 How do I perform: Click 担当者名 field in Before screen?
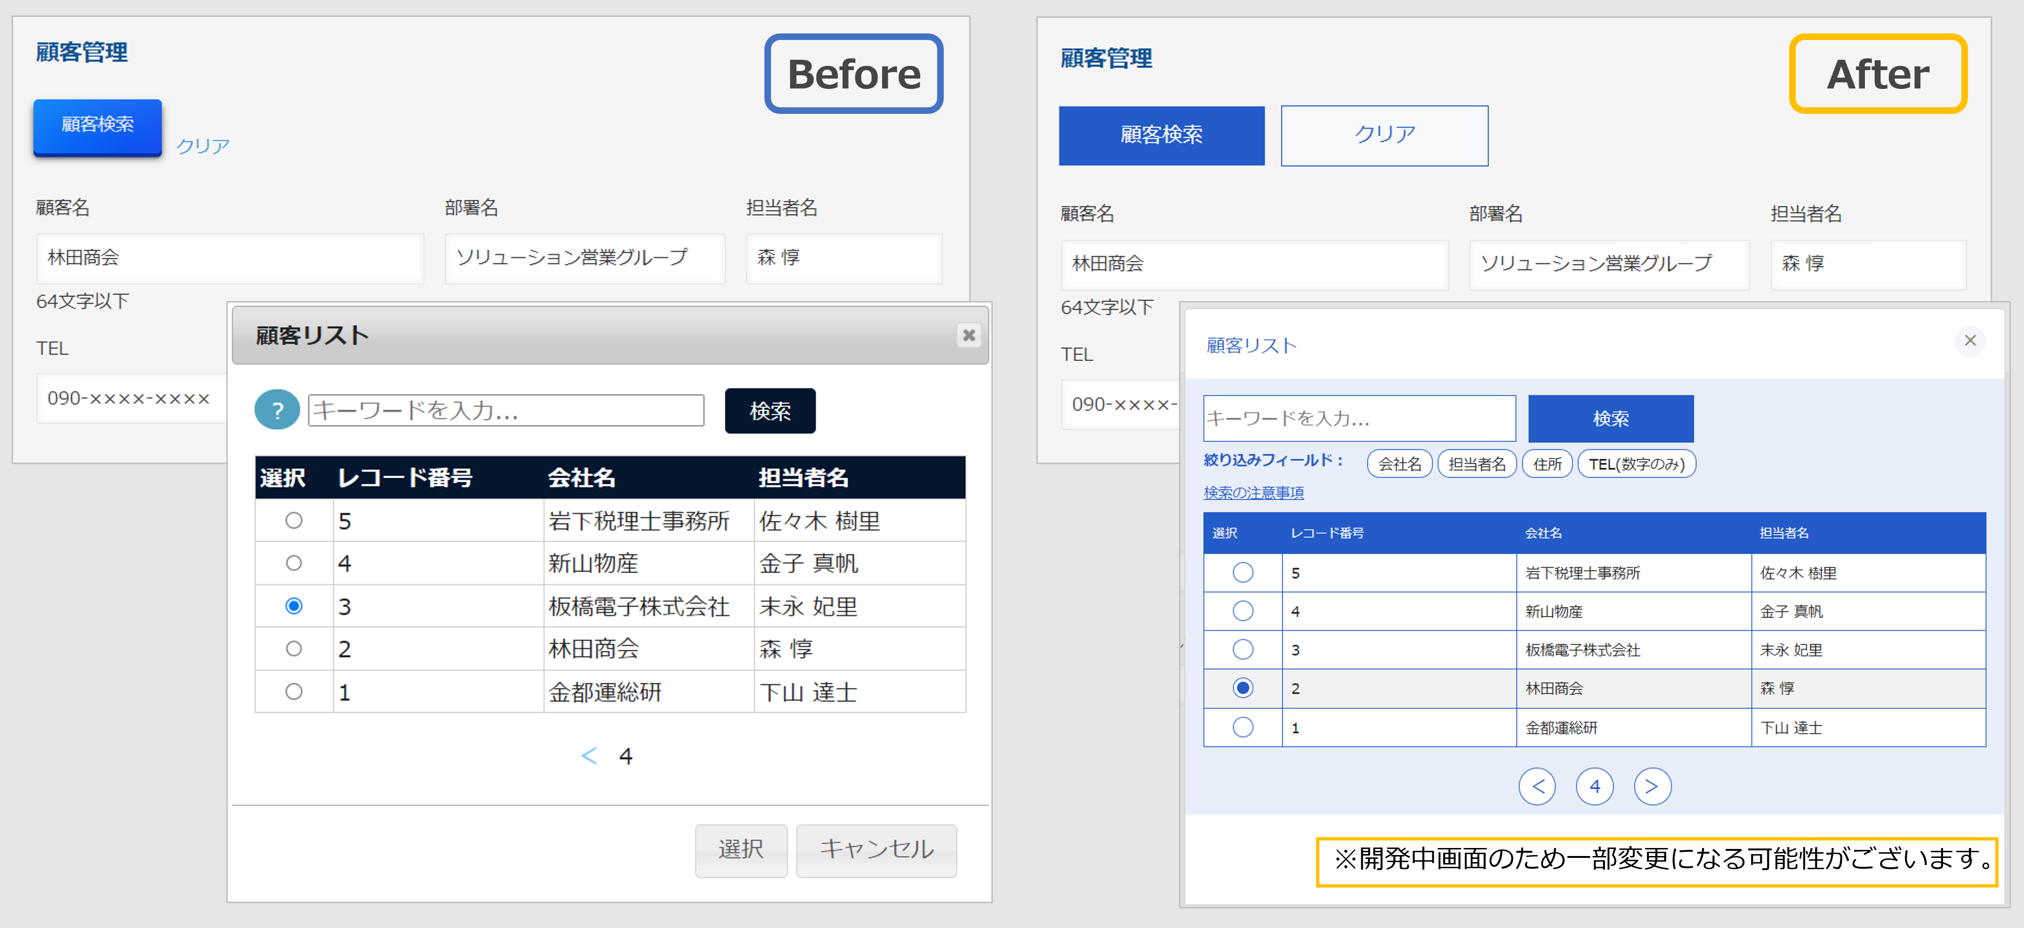point(844,258)
